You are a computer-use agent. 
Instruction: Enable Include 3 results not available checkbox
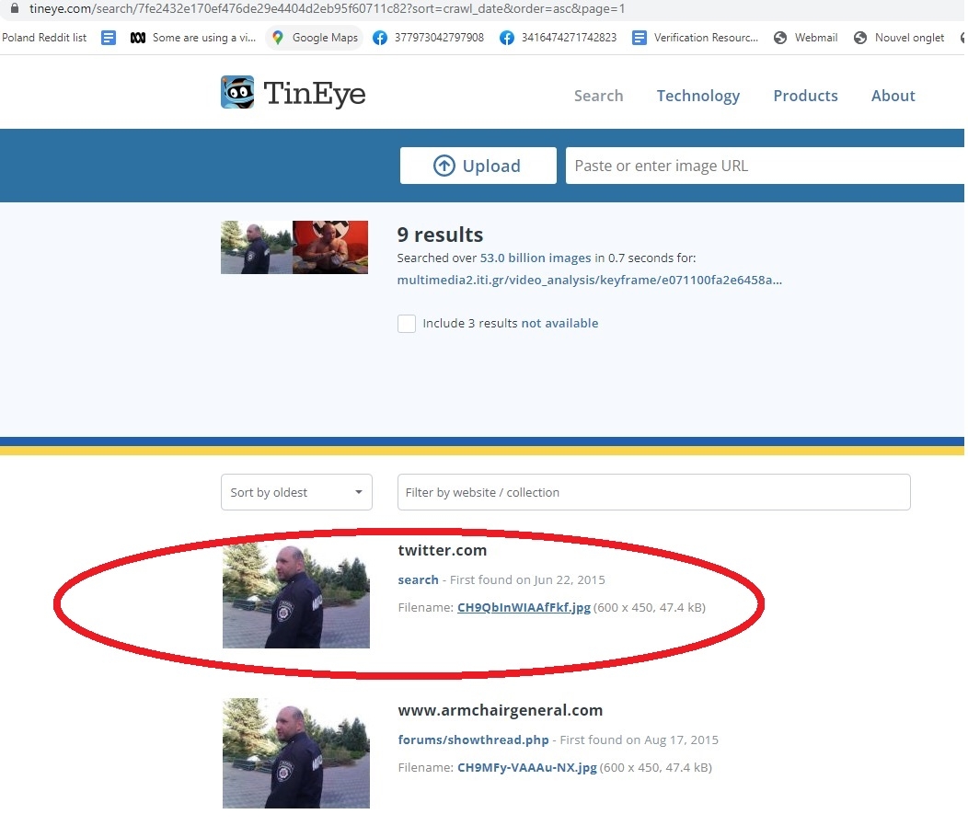tap(407, 324)
